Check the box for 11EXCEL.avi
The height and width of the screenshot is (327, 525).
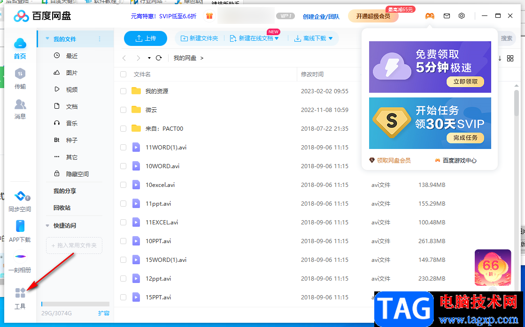point(123,222)
